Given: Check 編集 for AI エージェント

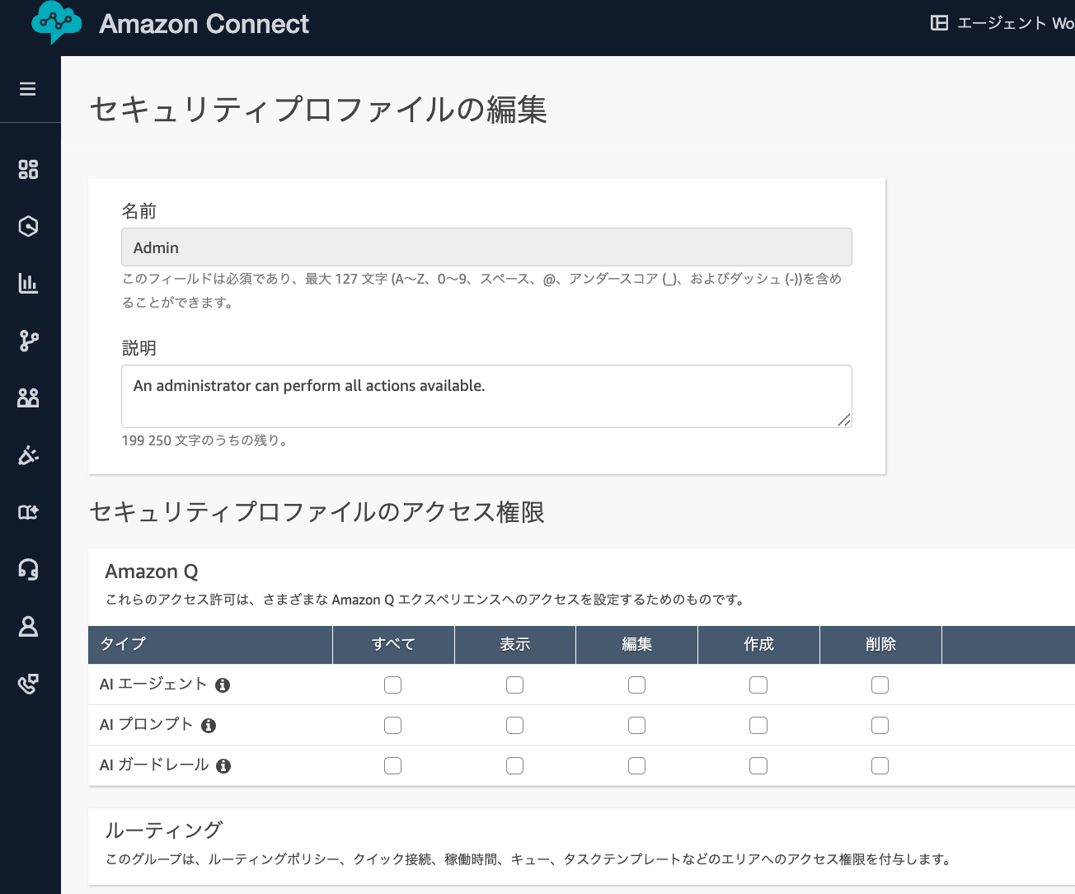Looking at the screenshot, I should (637, 685).
